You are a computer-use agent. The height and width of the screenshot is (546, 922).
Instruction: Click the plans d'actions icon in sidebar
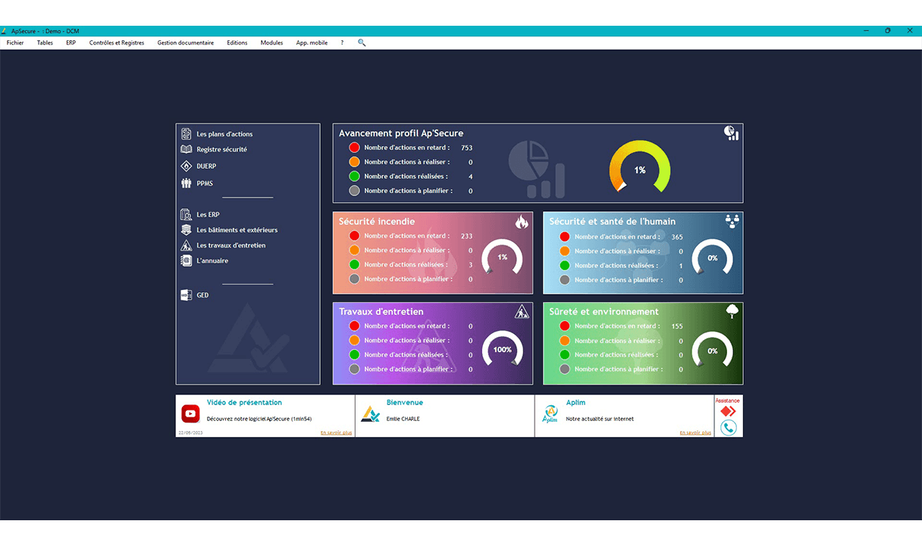click(x=187, y=134)
